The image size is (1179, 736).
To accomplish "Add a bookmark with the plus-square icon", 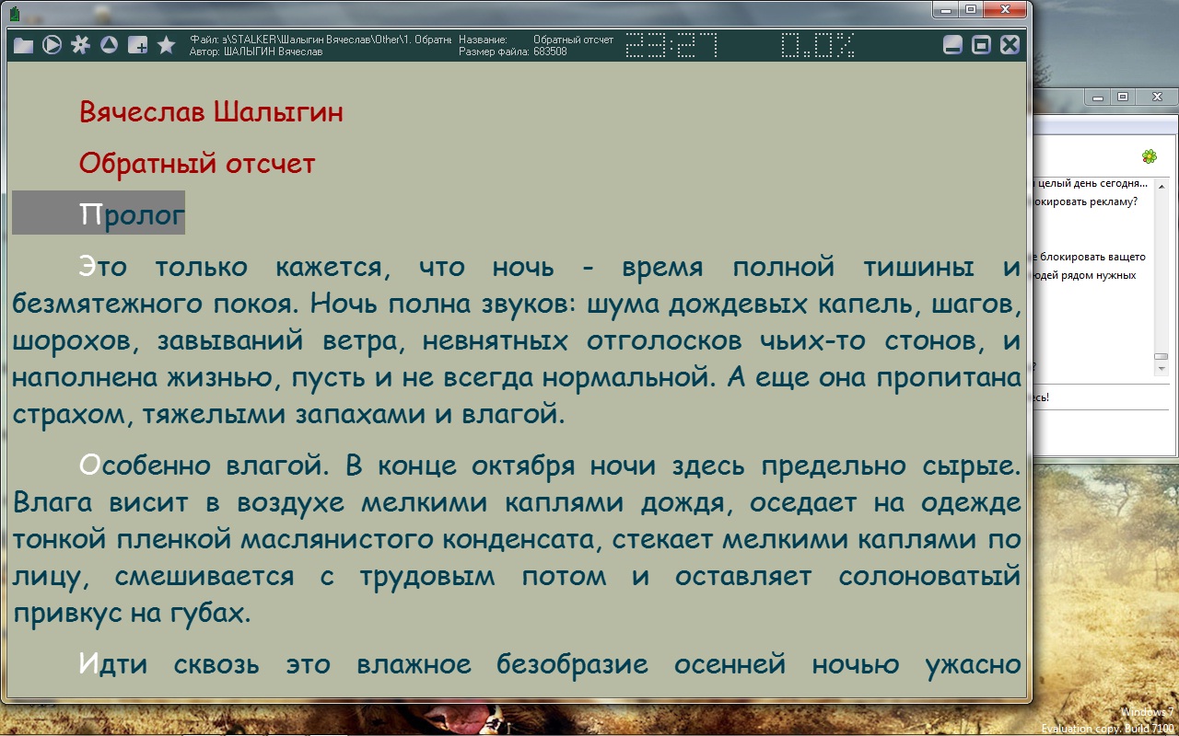I will coord(137,45).
